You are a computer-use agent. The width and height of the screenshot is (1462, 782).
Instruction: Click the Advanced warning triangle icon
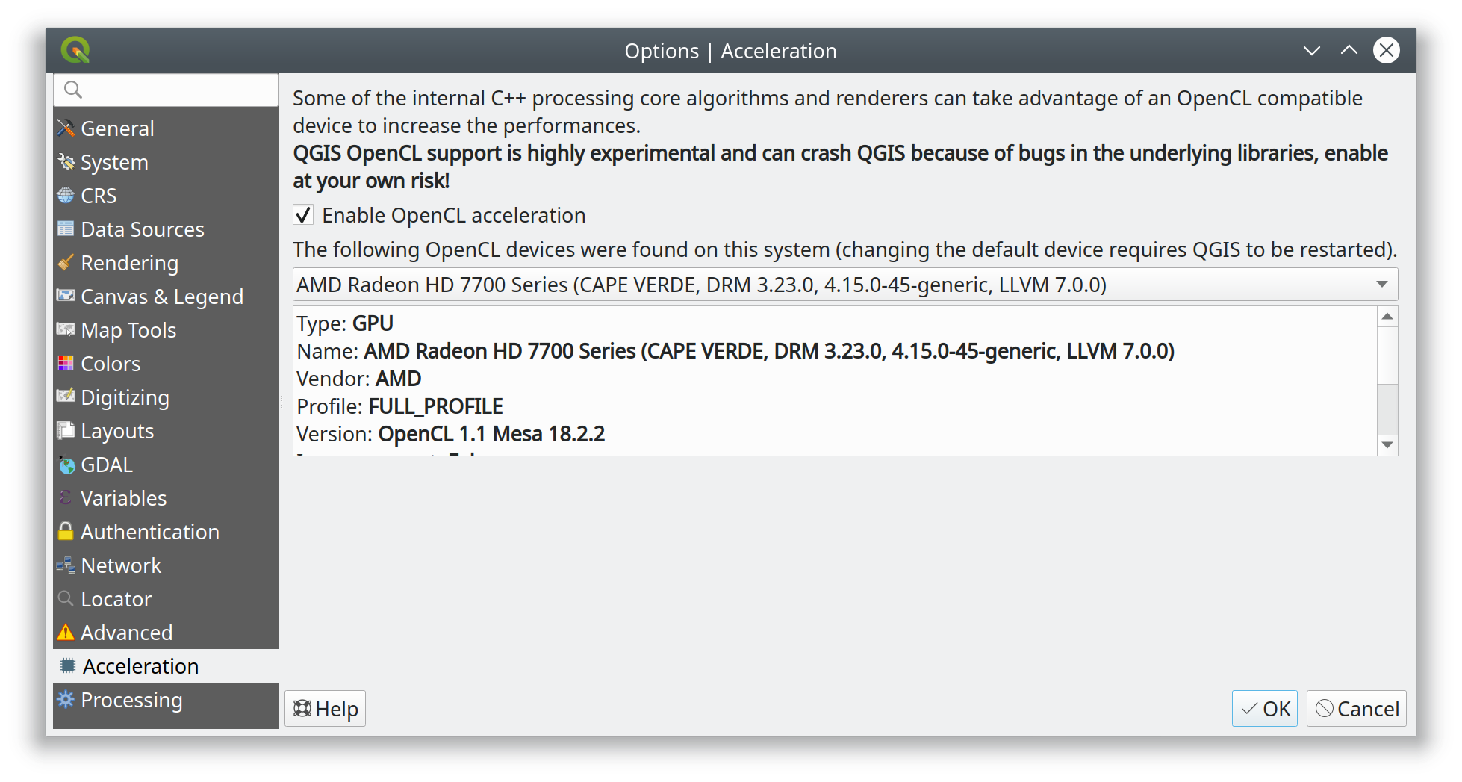(66, 633)
